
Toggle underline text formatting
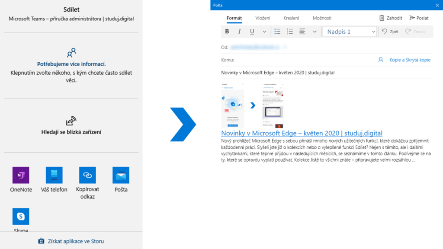click(x=252, y=32)
